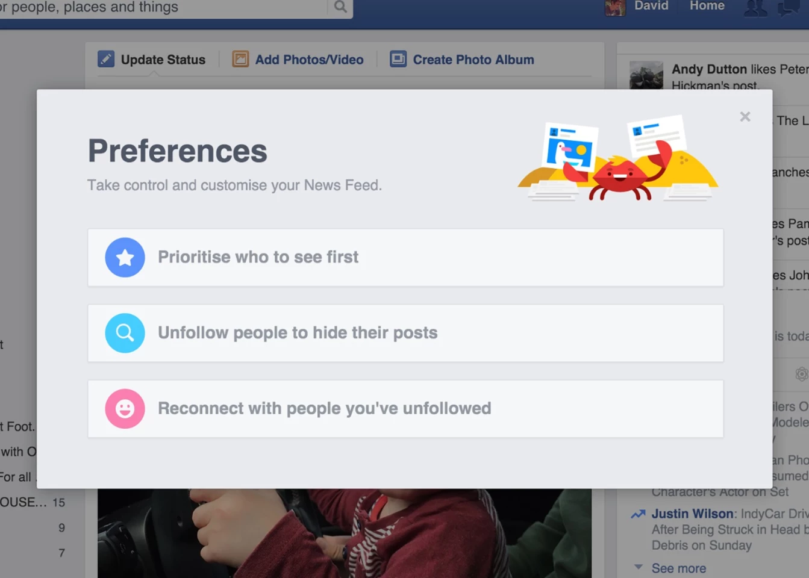Go to Home in top bar

tap(707, 5)
